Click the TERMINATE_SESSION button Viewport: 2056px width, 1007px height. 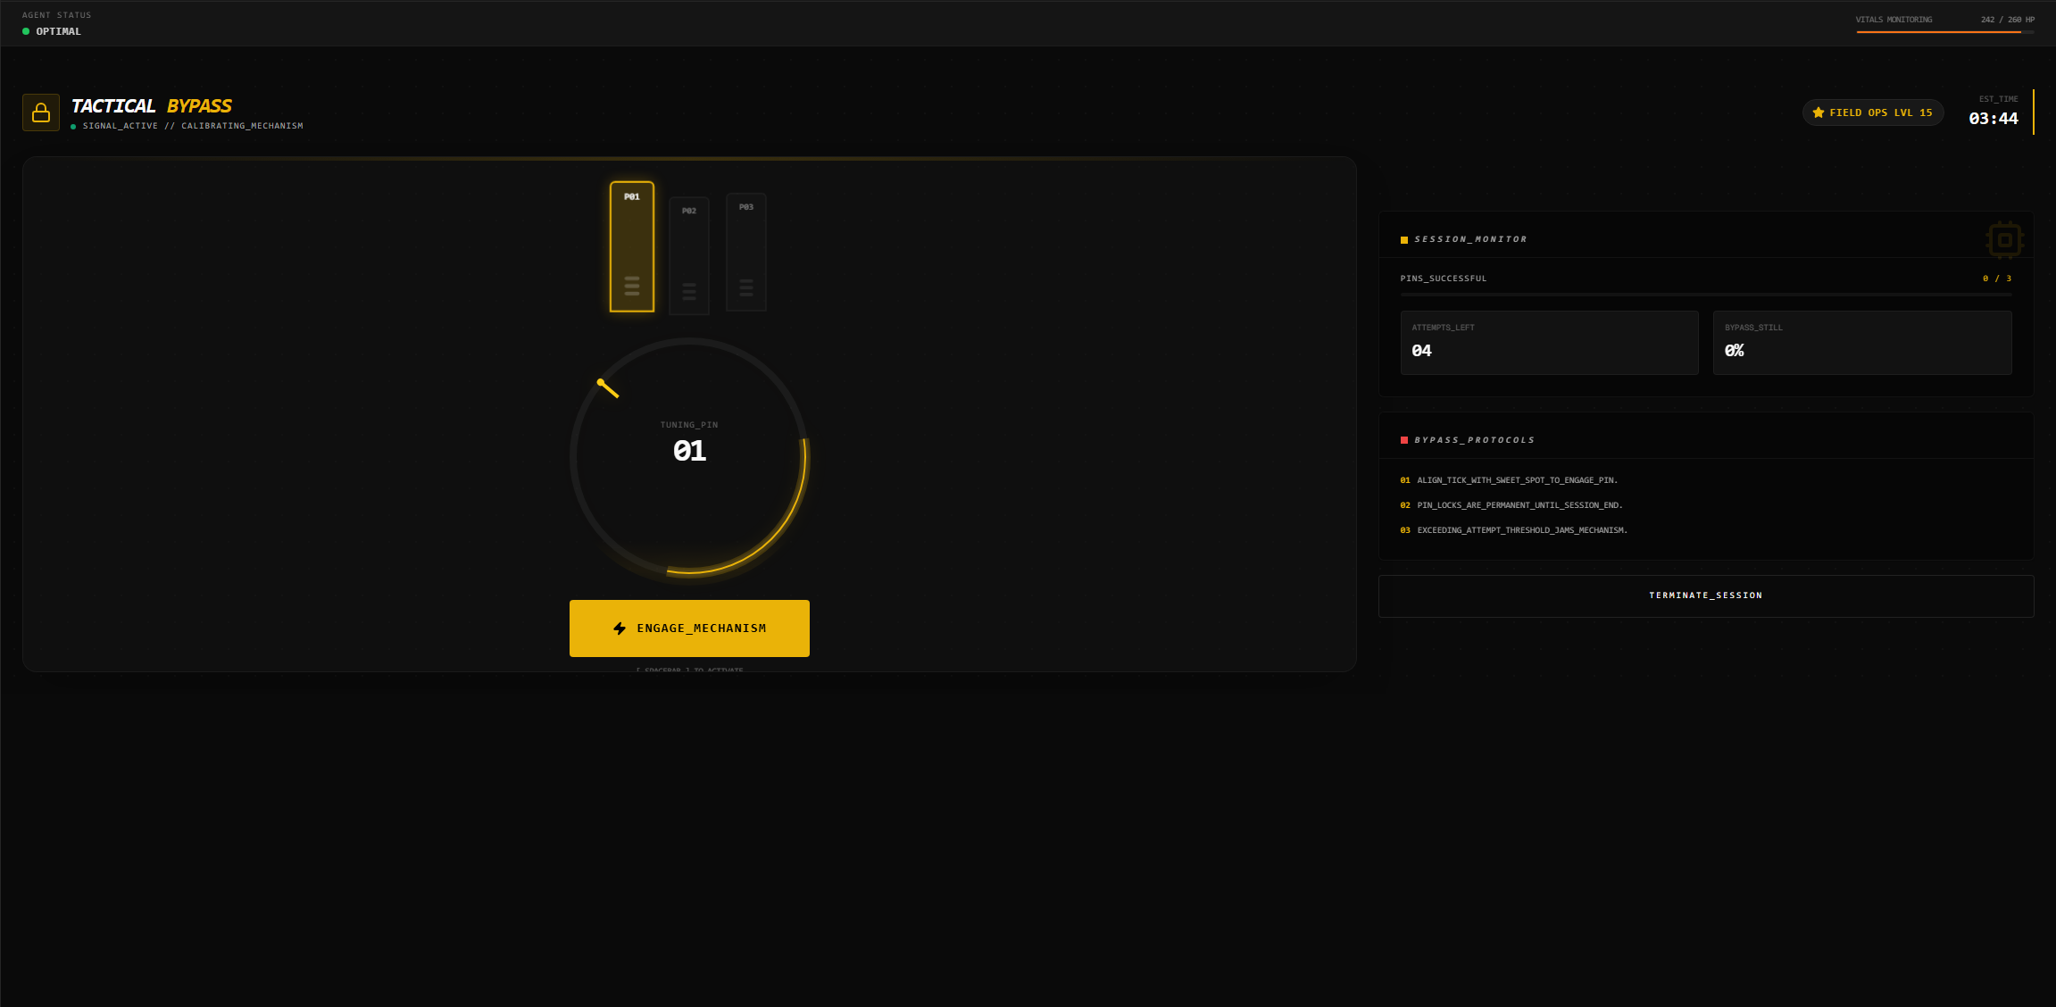coord(1705,595)
